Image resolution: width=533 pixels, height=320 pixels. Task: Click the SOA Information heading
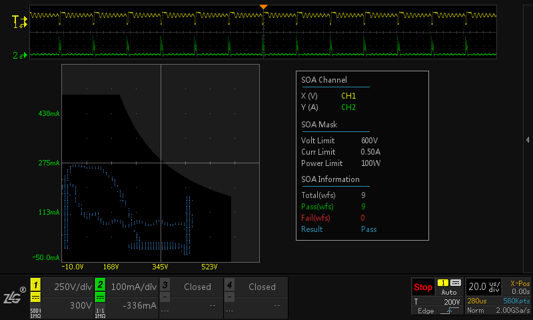[x=330, y=179]
